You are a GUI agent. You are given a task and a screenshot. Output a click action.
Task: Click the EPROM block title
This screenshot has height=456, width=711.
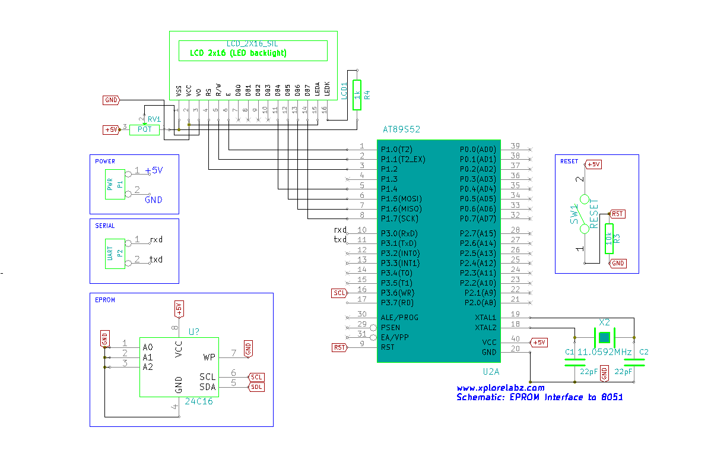(x=104, y=300)
